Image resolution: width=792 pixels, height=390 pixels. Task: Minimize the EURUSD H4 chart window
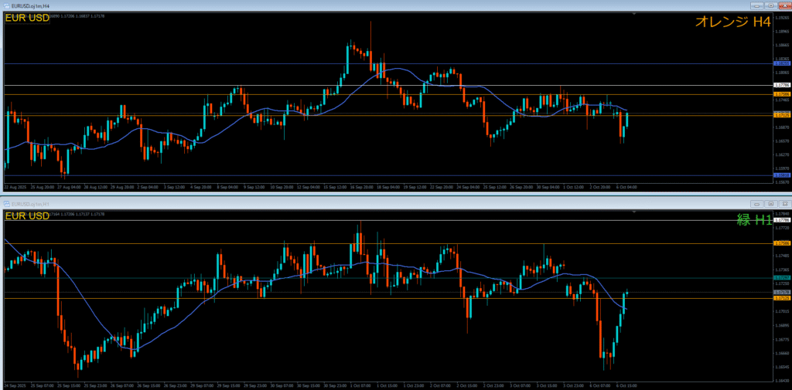click(x=757, y=5)
